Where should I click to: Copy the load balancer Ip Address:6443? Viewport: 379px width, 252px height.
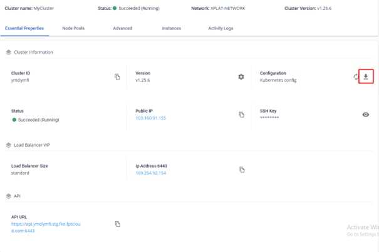coord(242,170)
